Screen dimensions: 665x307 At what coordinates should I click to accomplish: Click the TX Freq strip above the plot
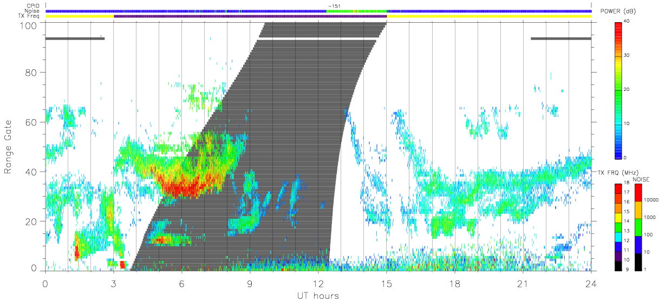pyautogui.click(x=318, y=17)
